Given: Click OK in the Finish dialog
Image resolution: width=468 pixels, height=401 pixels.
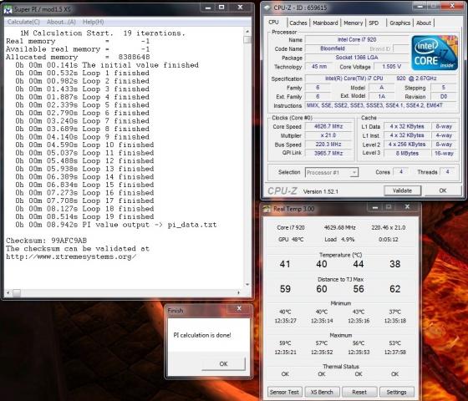Looking at the screenshot, I should [x=223, y=364].
